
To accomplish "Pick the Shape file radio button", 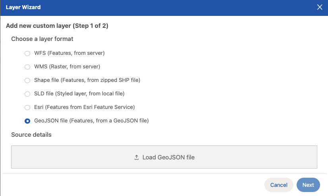I will 27,80.
